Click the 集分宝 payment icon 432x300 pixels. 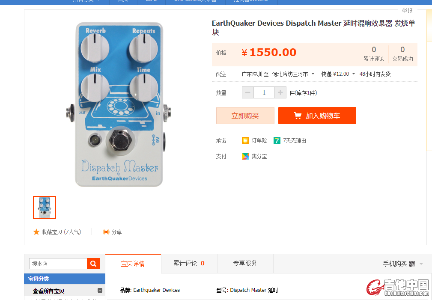pos(245,156)
